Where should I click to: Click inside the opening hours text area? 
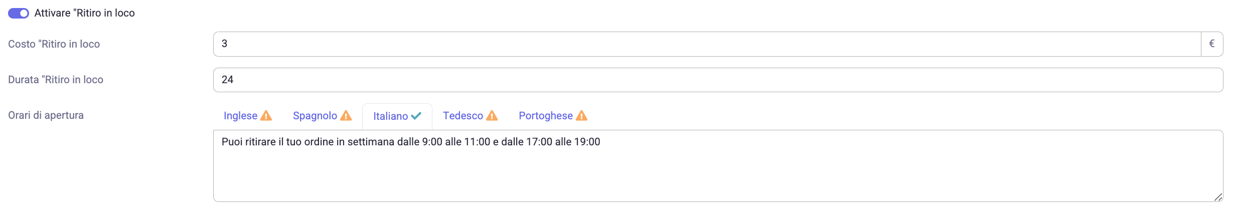718,166
